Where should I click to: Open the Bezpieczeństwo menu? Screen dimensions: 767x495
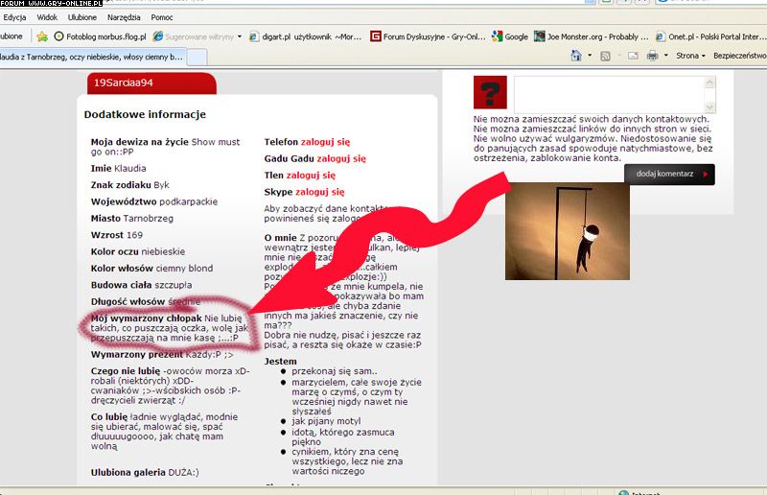[739, 56]
